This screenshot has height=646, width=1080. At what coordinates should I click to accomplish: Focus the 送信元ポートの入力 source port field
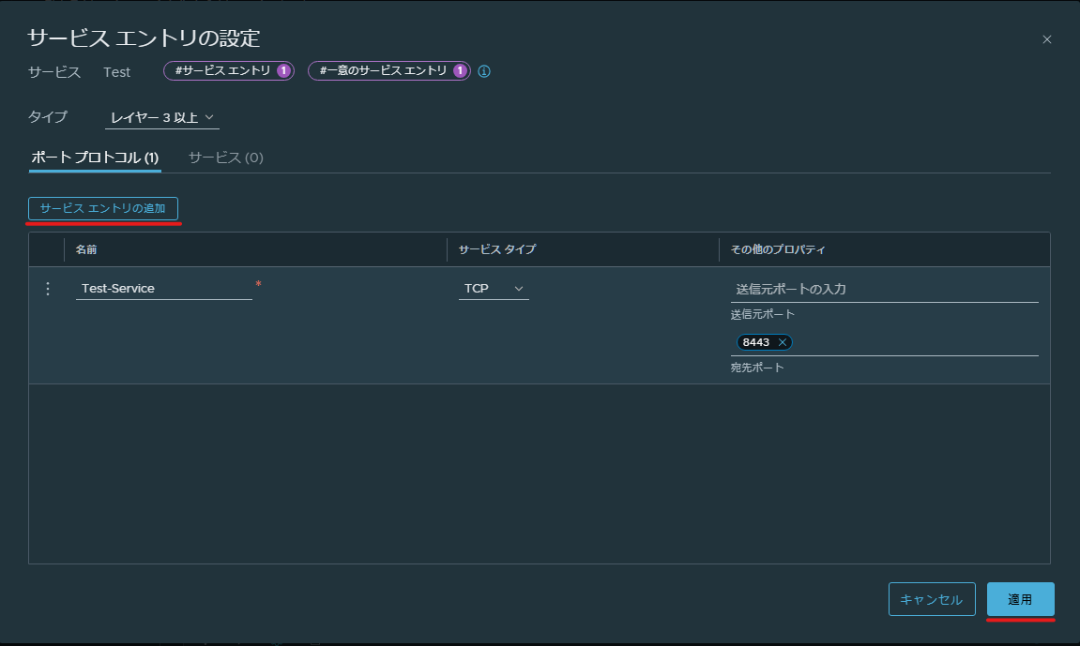[885, 290]
